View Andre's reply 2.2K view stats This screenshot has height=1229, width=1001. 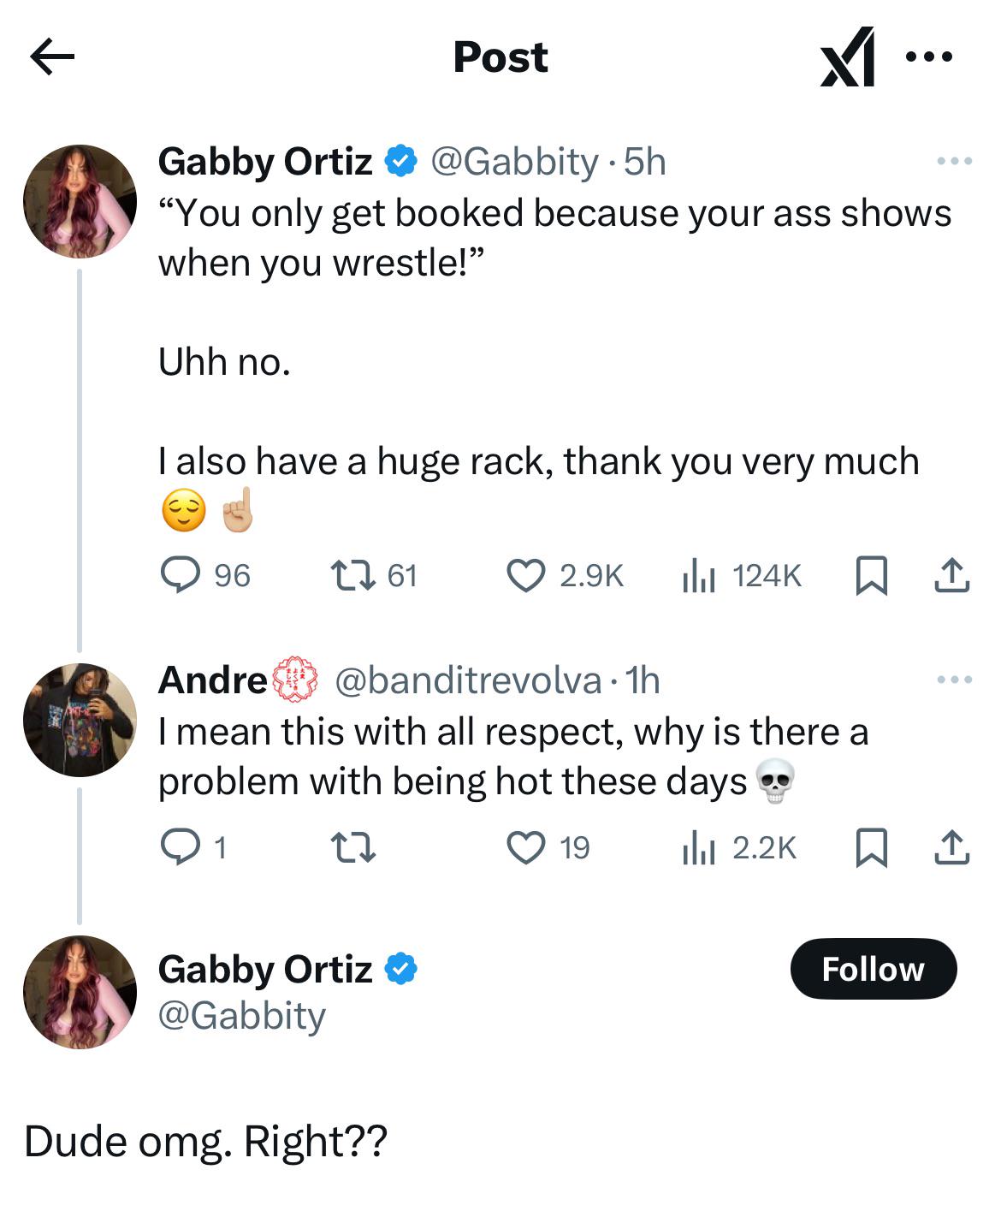pos(698,847)
